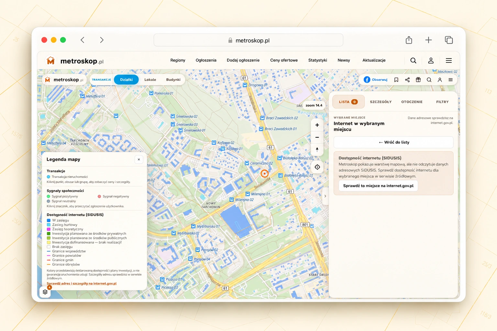This screenshot has width=497, height=331.
Task: Collapse the side panel with chevron arrow
Action: coord(325,196)
